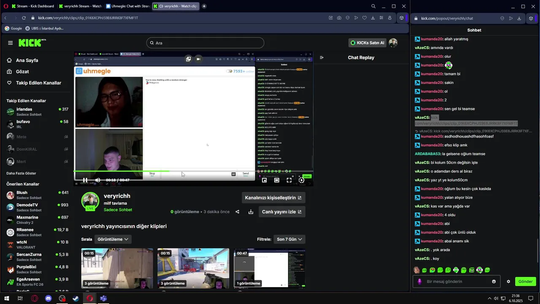This screenshot has height=304, width=540.
Task: Open the user profile avatar menu
Action: 393,43
